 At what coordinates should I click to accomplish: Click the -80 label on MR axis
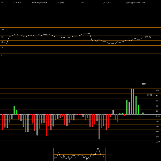157,137
